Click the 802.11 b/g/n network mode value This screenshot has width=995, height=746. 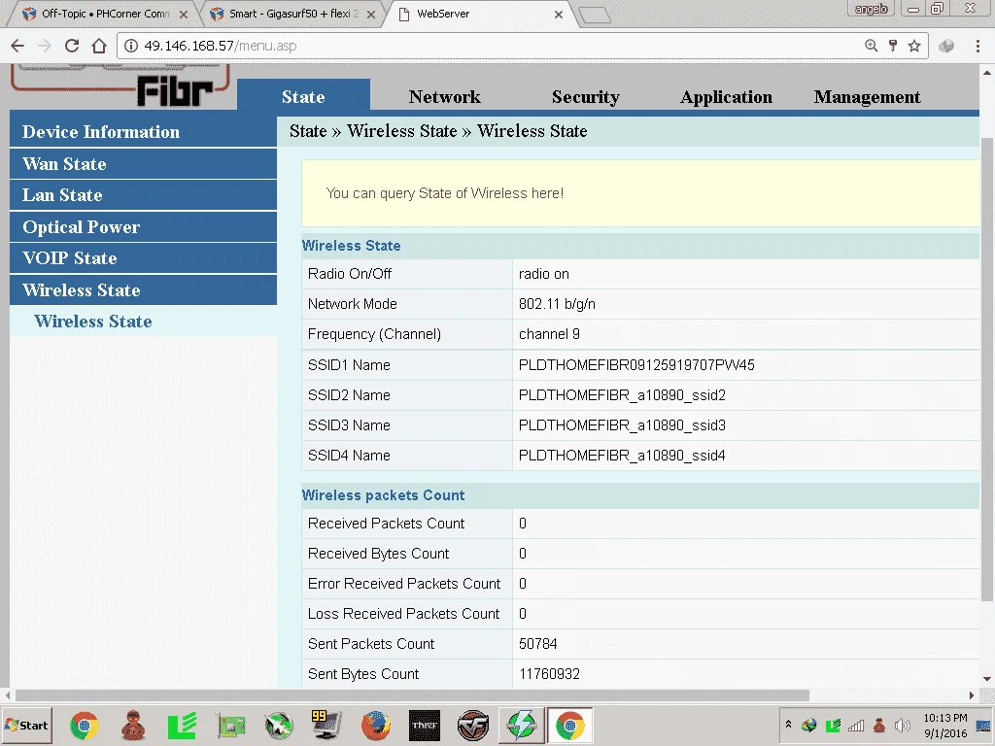tap(557, 304)
